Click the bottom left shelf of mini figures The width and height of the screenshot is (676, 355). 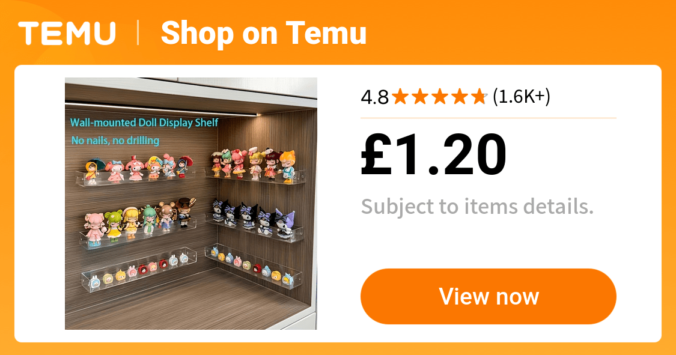[x=139, y=270]
